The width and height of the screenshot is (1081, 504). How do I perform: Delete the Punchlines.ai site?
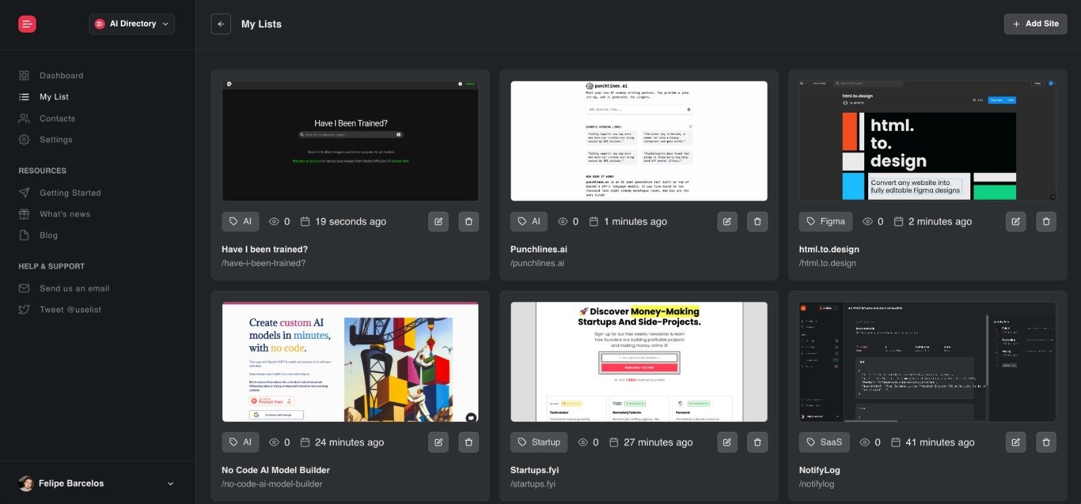(757, 221)
